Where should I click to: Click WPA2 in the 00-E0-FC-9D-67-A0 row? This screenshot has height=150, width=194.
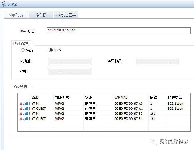(x=60, y=104)
